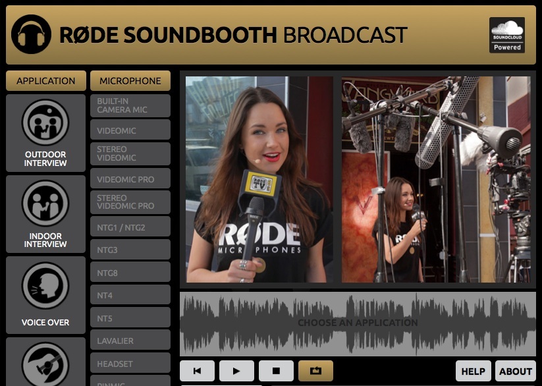This screenshot has height=386, width=542.
Task: Open the Application tab header
Action: click(x=46, y=80)
